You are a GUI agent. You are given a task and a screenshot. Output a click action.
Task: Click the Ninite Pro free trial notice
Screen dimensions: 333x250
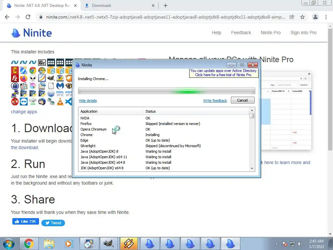224,73
